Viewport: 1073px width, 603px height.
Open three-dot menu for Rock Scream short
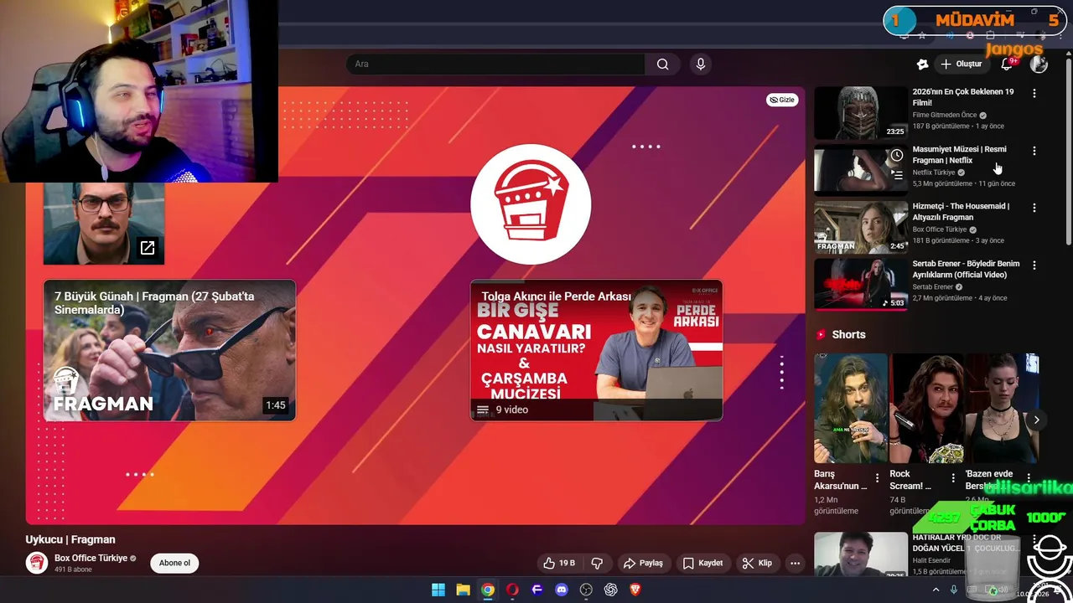pos(953,478)
